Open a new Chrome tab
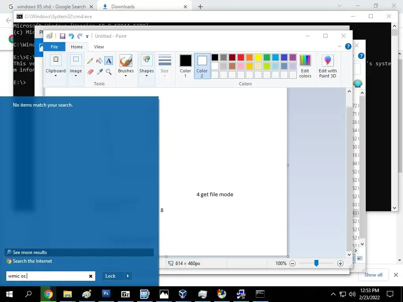Viewport: 403px width, 302px height. (x=200, y=7)
